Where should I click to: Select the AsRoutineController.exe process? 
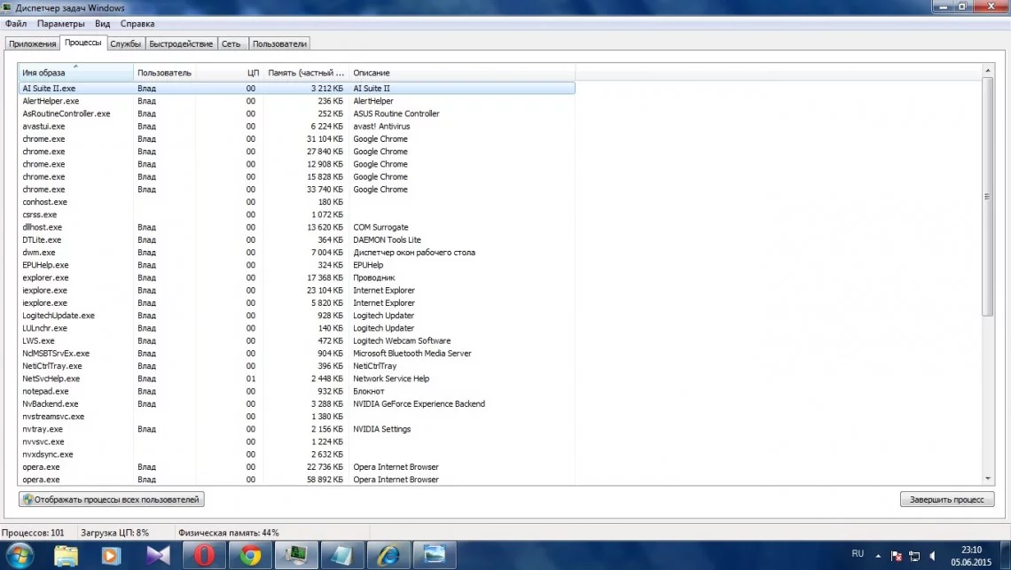296,113
